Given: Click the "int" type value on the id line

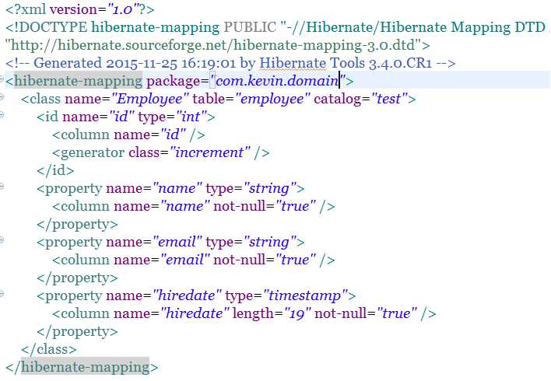Looking at the screenshot, I should (x=191, y=117).
